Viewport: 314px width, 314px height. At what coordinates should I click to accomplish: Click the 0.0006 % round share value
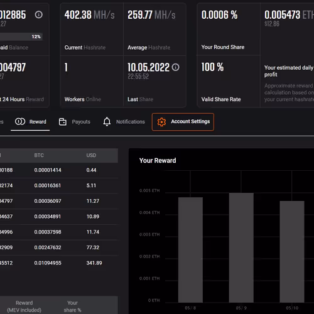click(x=219, y=15)
